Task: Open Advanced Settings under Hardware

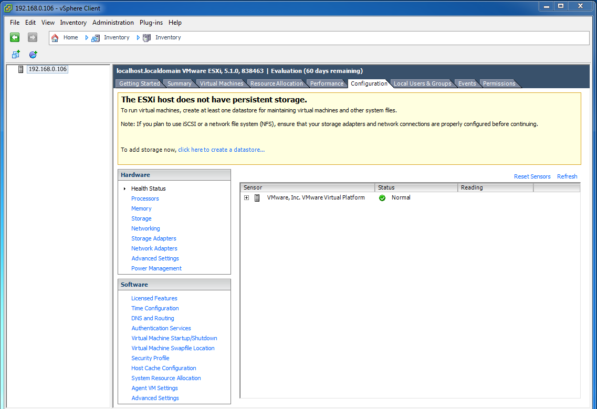Action: pyautogui.click(x=155, y=258)
